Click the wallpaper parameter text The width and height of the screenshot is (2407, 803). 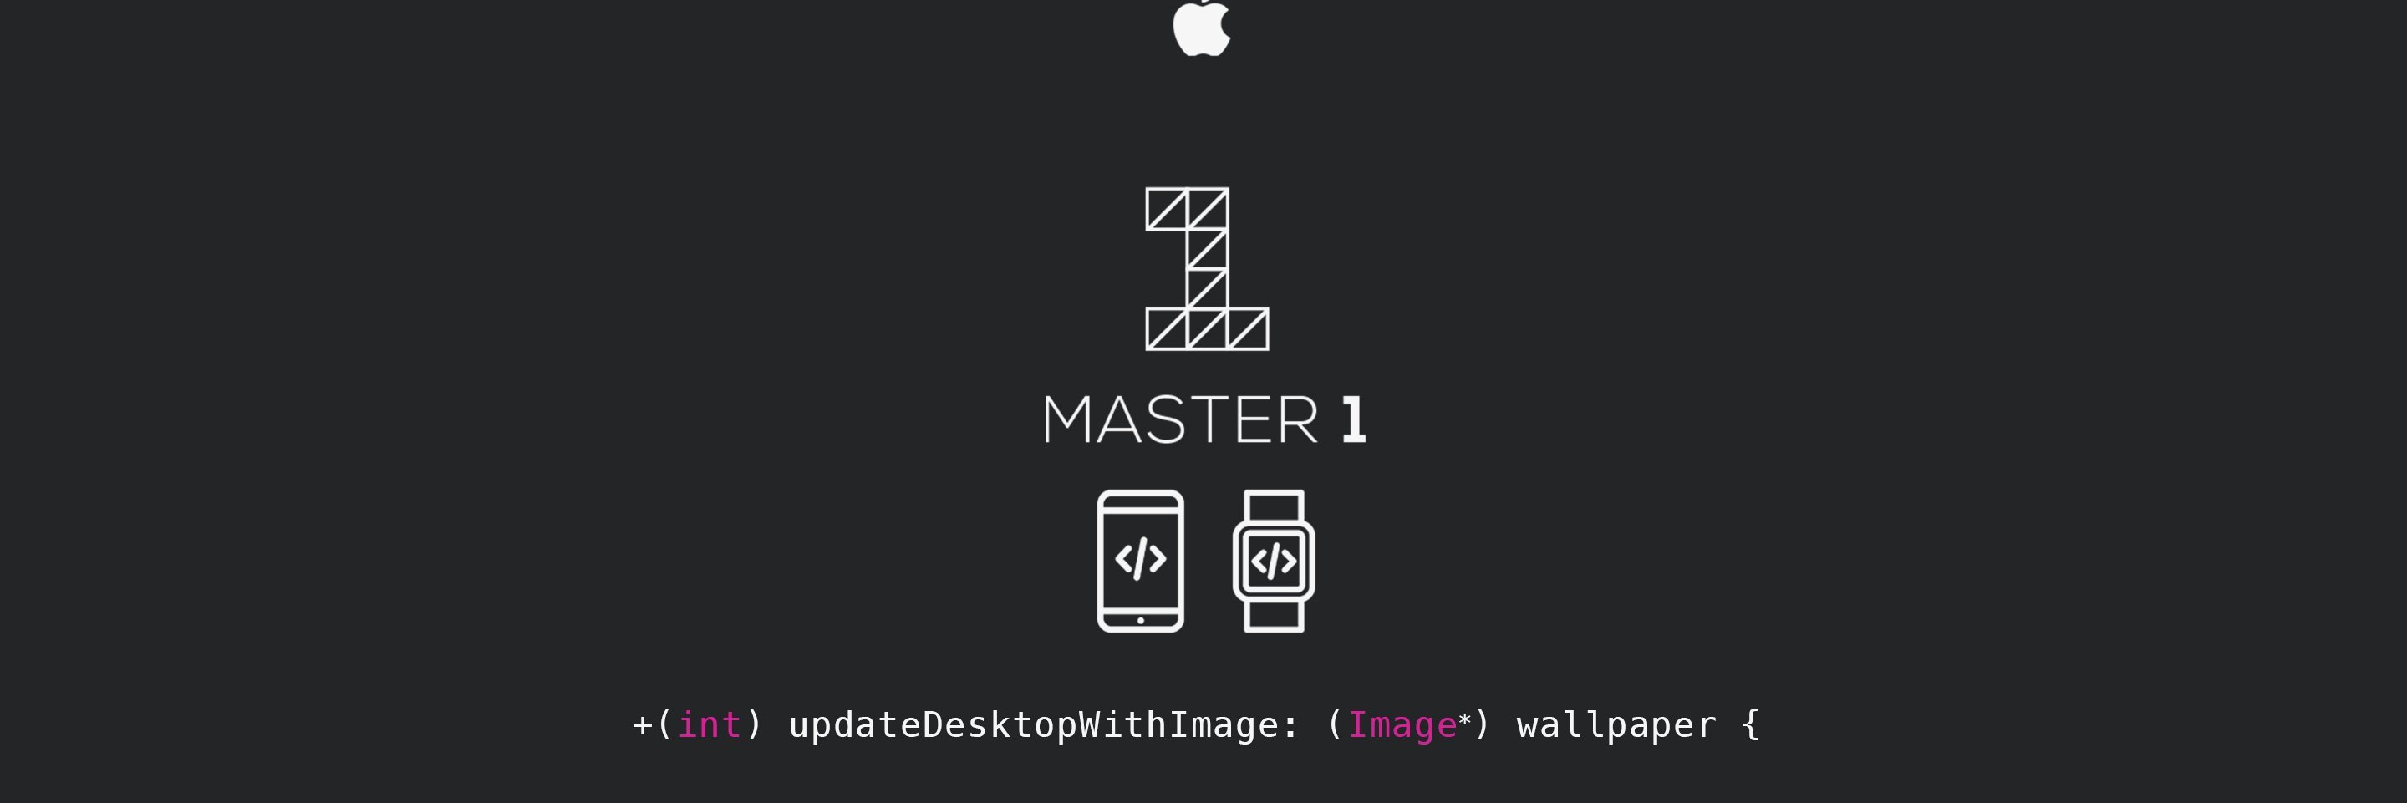coord(1616,725)
